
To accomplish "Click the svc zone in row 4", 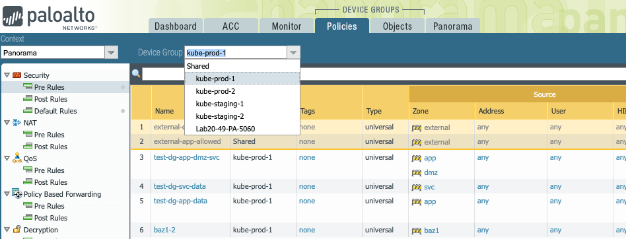I will click(x=429, y=187).
